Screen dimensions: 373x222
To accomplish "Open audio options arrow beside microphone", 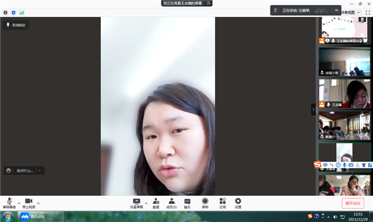I will coord(19,203).
